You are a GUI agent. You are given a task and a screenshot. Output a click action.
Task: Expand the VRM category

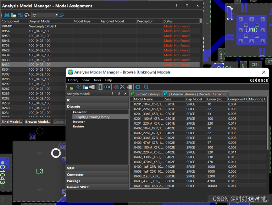[97, 168]
